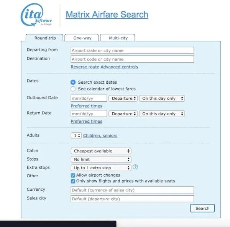Click the Sales city label
This screenshot has width=230, height=227.
[x=36, y=198]
